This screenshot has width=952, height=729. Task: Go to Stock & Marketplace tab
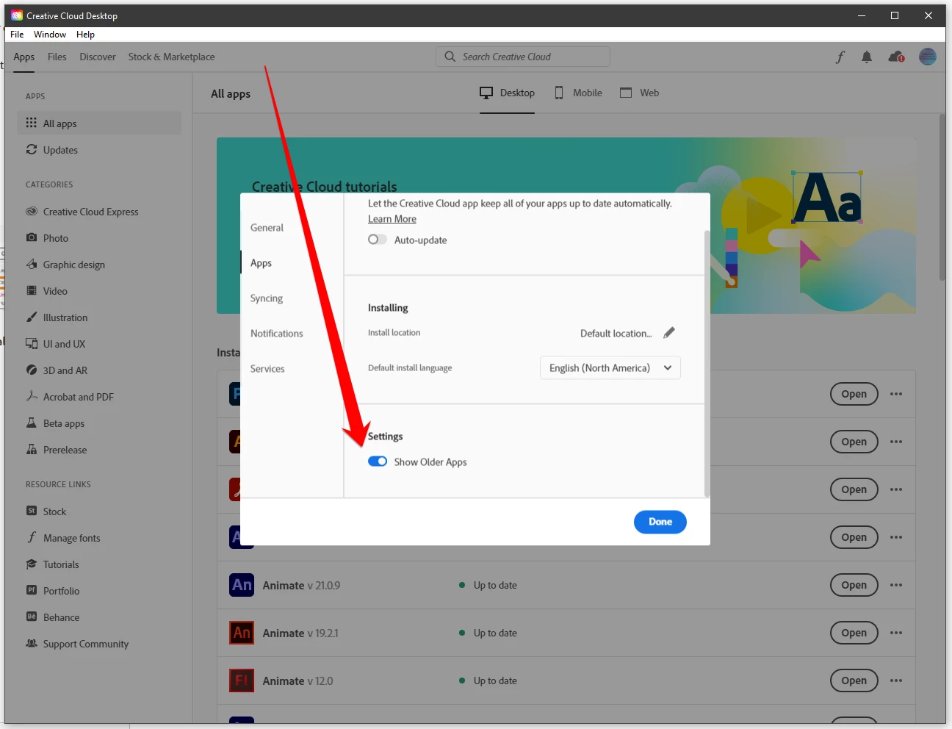[x=171, y=57]
